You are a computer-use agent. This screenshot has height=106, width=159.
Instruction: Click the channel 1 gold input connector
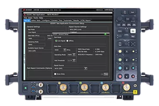coord(63,87)
